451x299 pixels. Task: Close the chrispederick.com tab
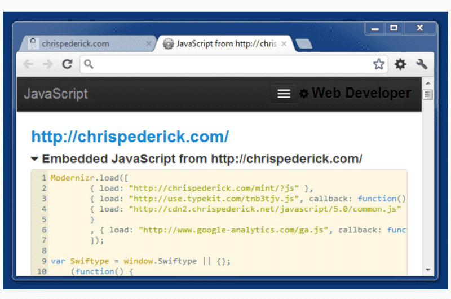149,43
